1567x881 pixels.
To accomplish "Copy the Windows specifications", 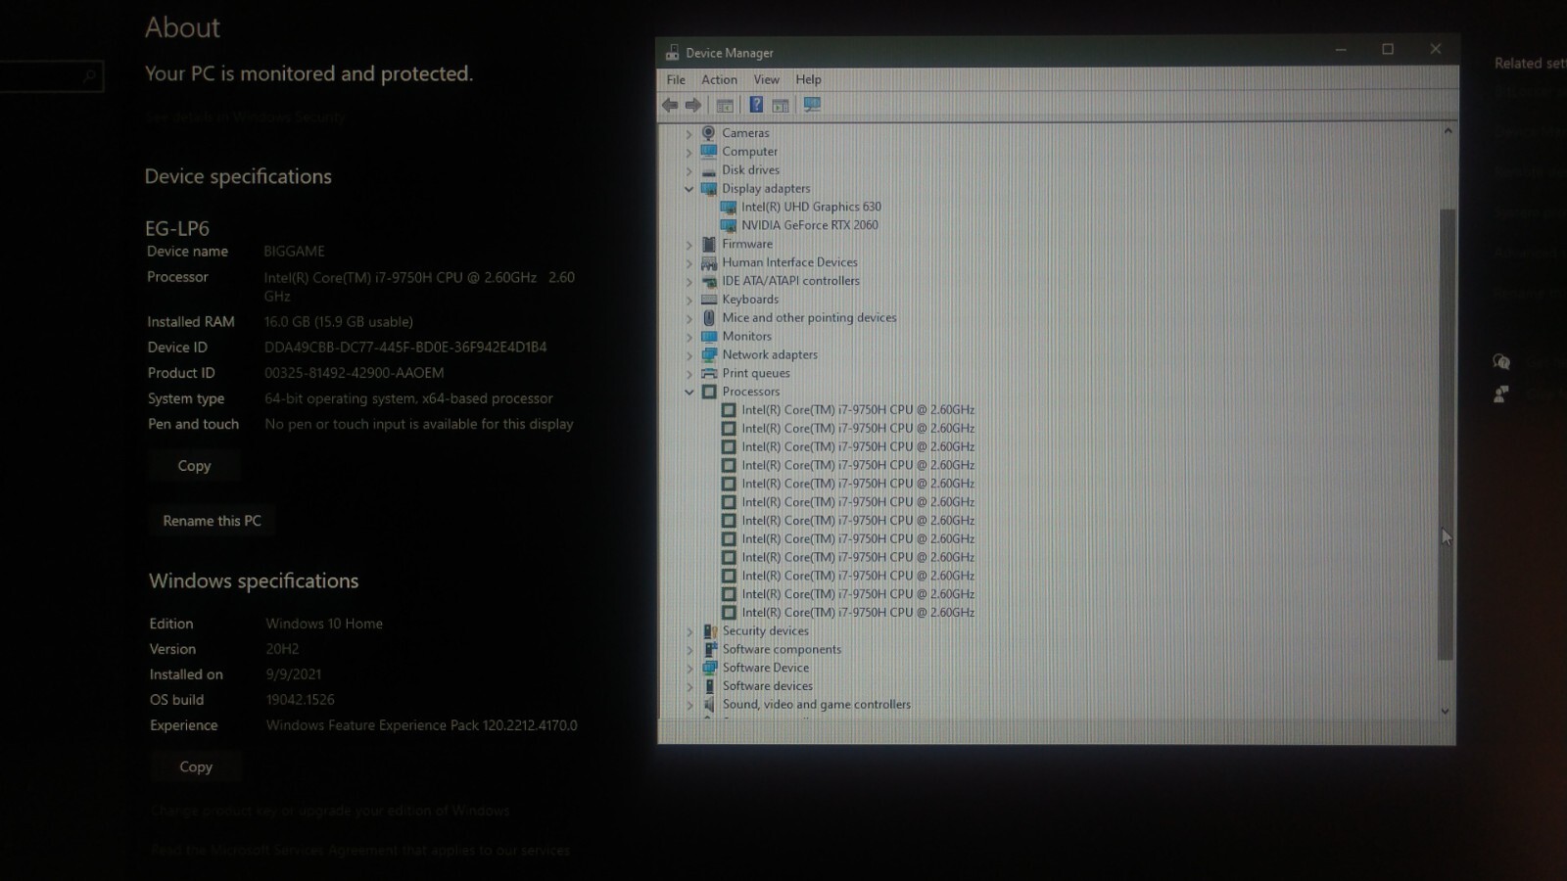I will 196,767.
